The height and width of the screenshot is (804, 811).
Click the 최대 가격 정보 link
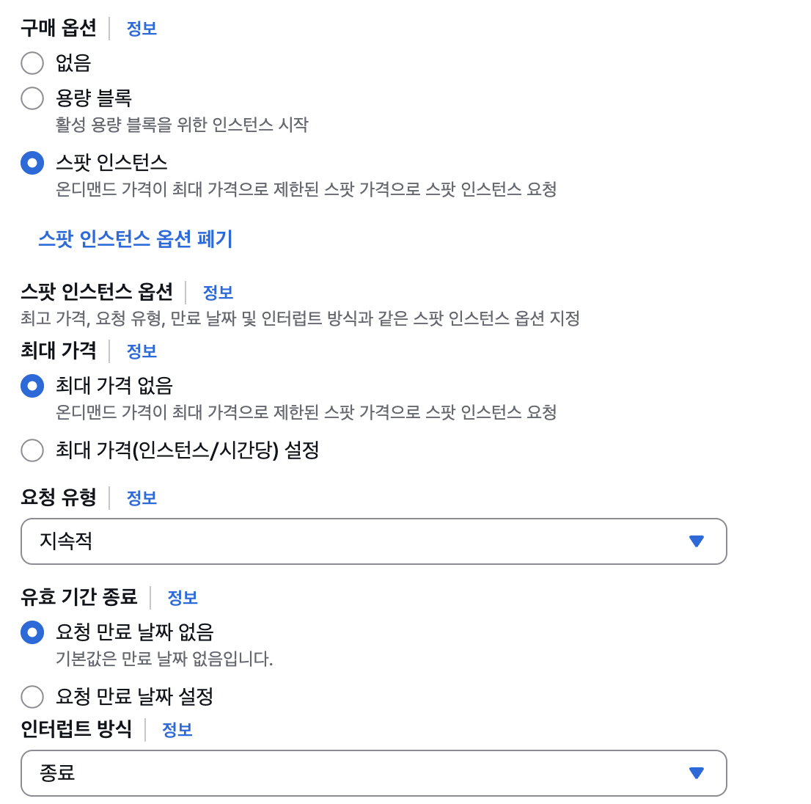142,351
